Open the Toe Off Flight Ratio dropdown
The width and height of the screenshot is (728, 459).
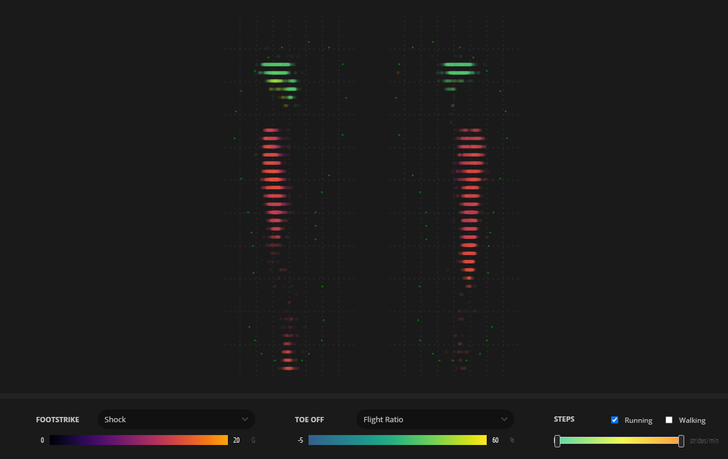[434, 419]
